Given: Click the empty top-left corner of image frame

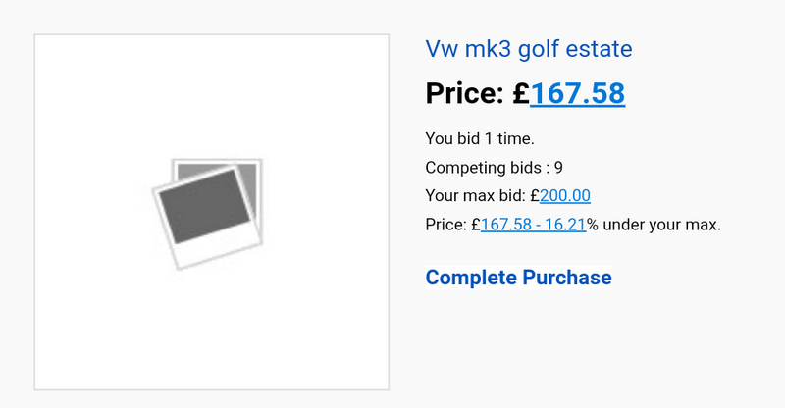Looking at the screenshot, I should point(59,59).
